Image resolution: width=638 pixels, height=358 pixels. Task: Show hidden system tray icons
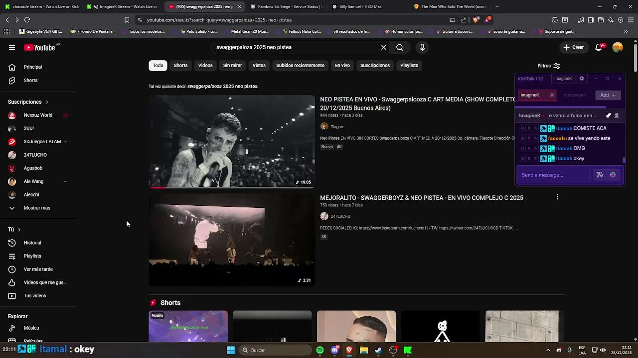548,350
